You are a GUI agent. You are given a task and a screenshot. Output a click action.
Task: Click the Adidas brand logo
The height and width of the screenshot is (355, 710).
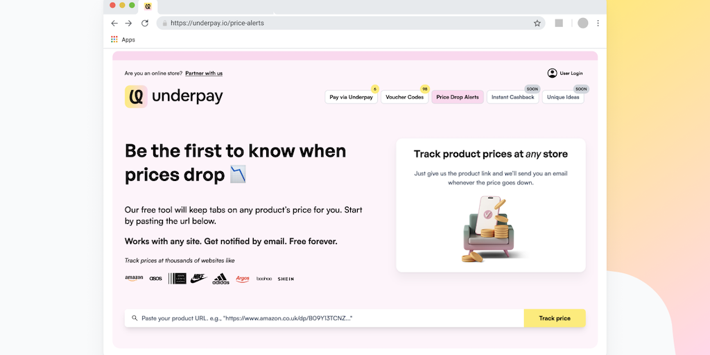pos(221,279)
